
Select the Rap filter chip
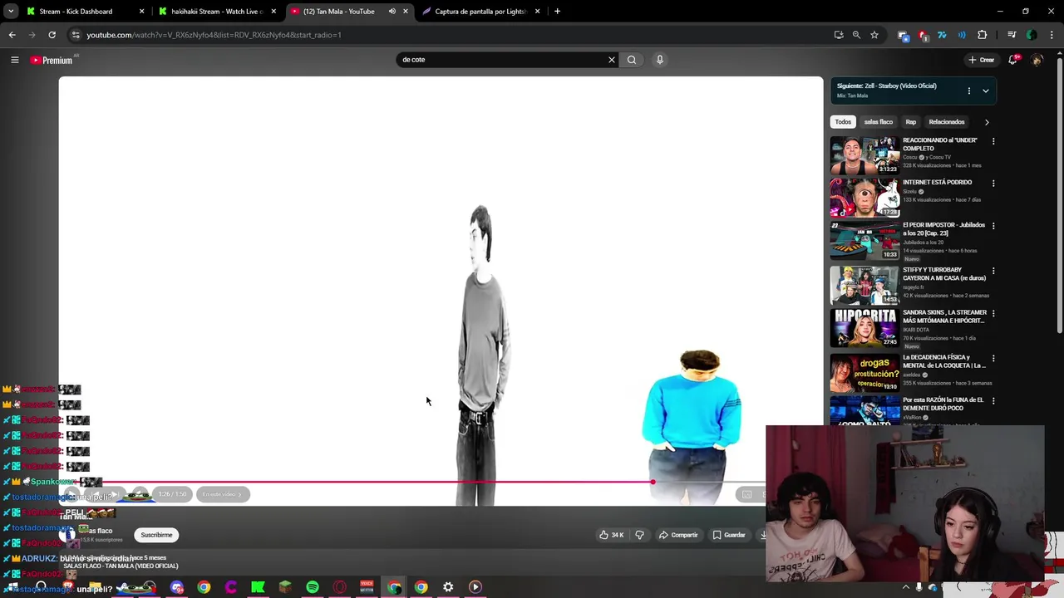[911, 122]
